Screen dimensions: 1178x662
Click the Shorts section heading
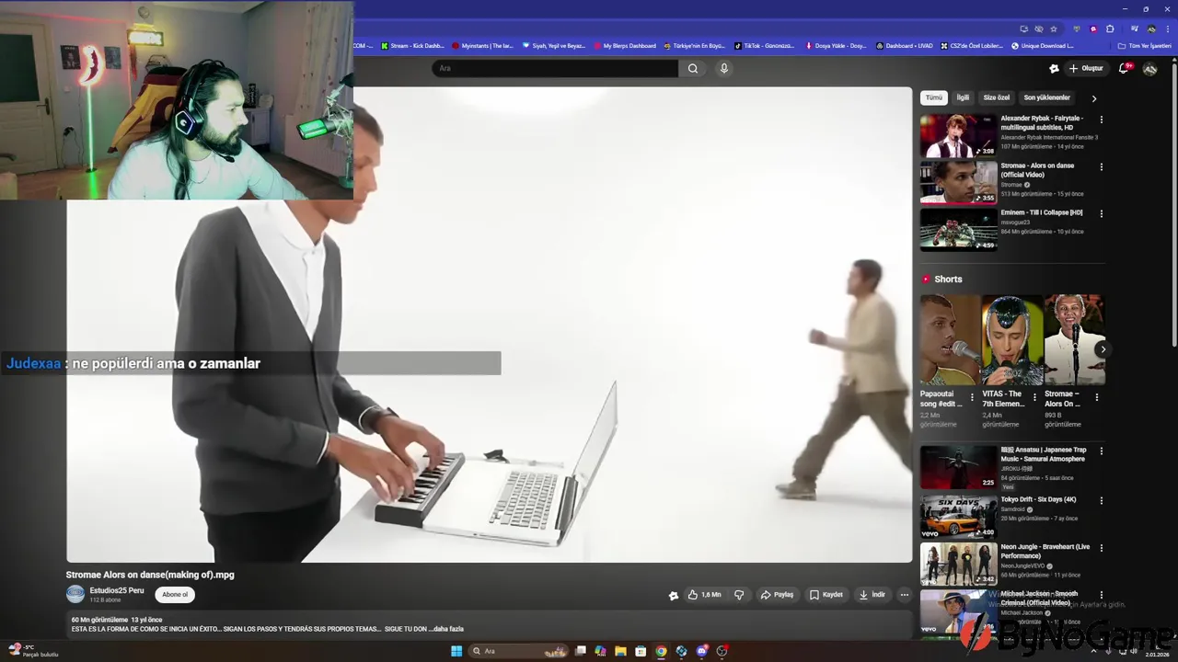[x=948, y=280]
